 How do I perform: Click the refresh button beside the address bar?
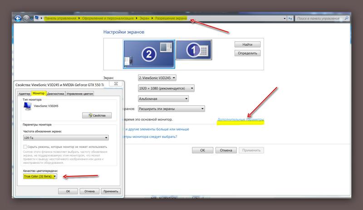click(x=290, y=18)
